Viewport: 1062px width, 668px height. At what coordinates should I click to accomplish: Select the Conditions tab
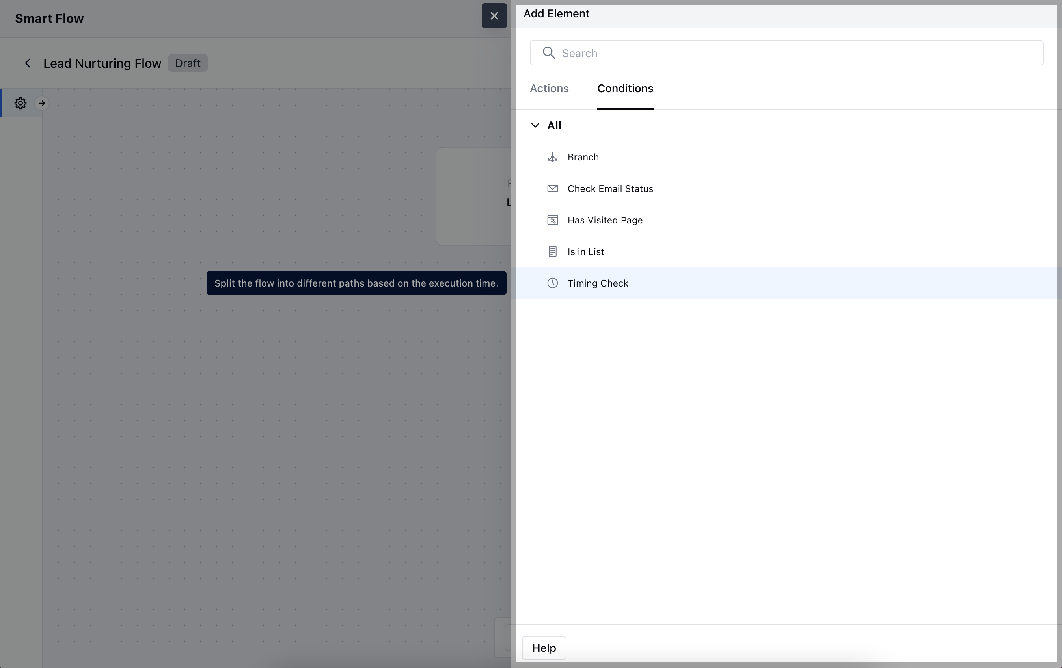click(625, 88)
